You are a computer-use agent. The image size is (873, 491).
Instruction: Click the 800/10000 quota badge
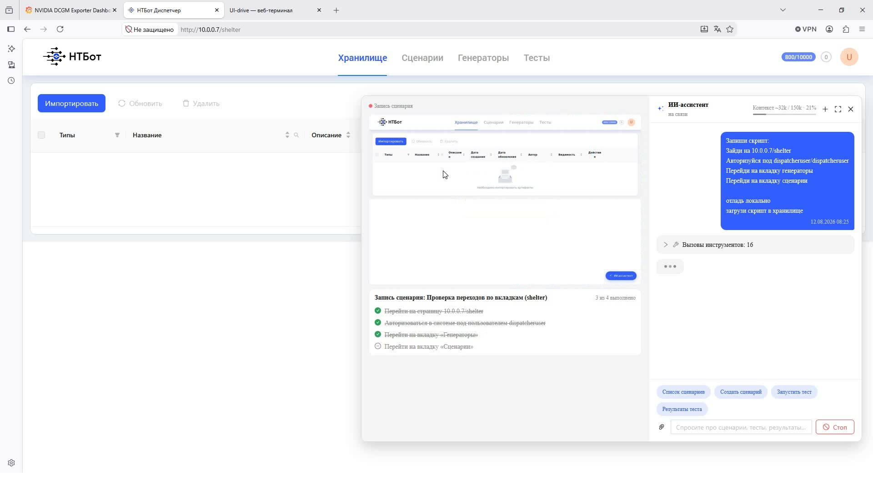pos(798,57)
